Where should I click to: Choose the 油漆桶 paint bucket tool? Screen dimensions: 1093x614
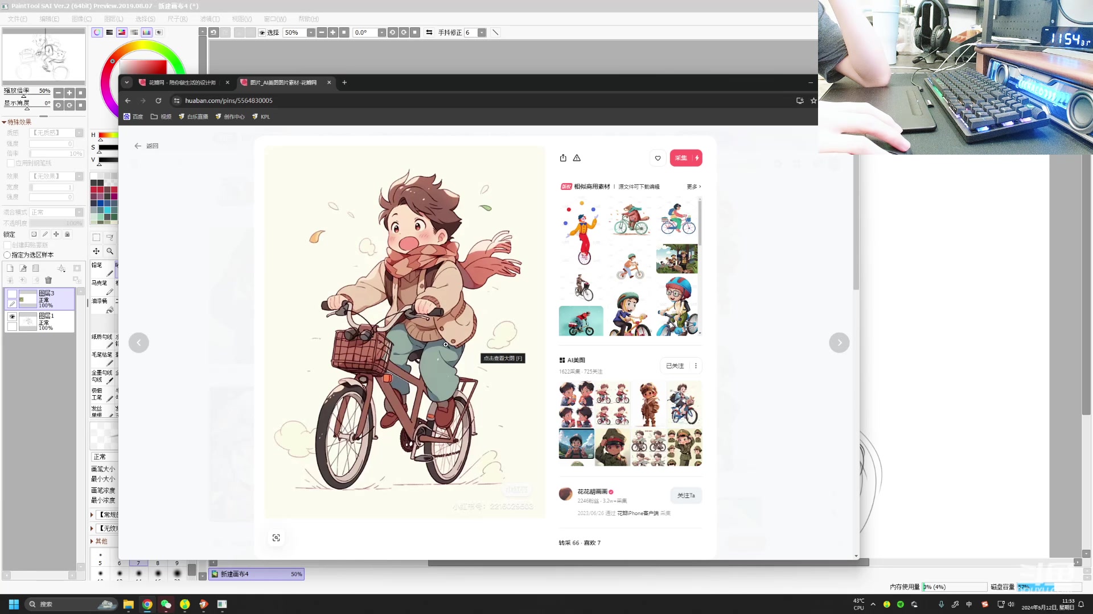pos(103,305)
